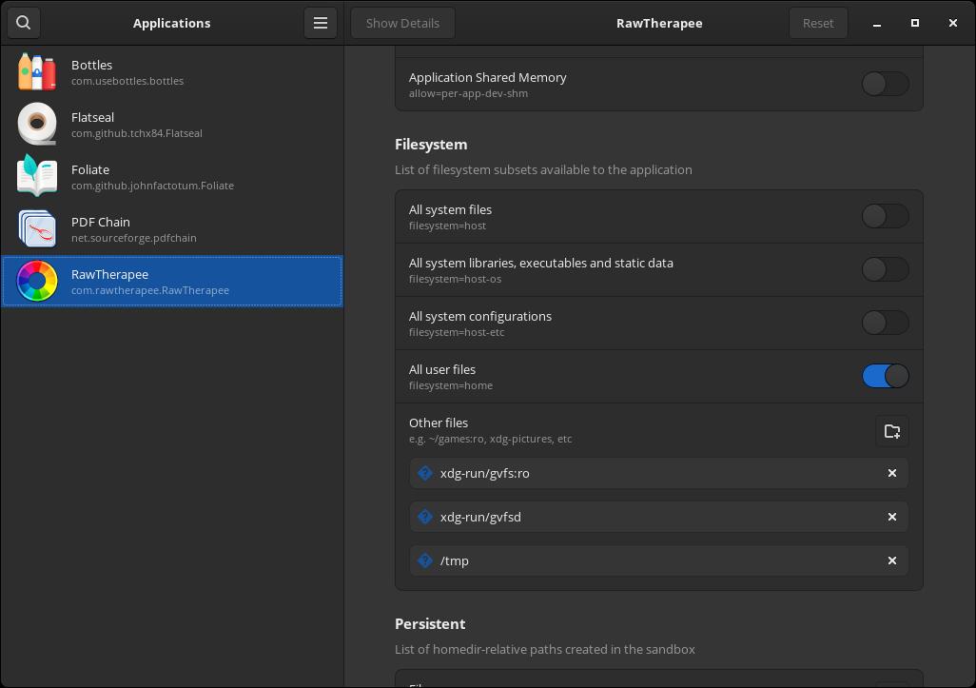Click the Filesystem section heading
Screen dimensions: 976x688
click(431, 145)
